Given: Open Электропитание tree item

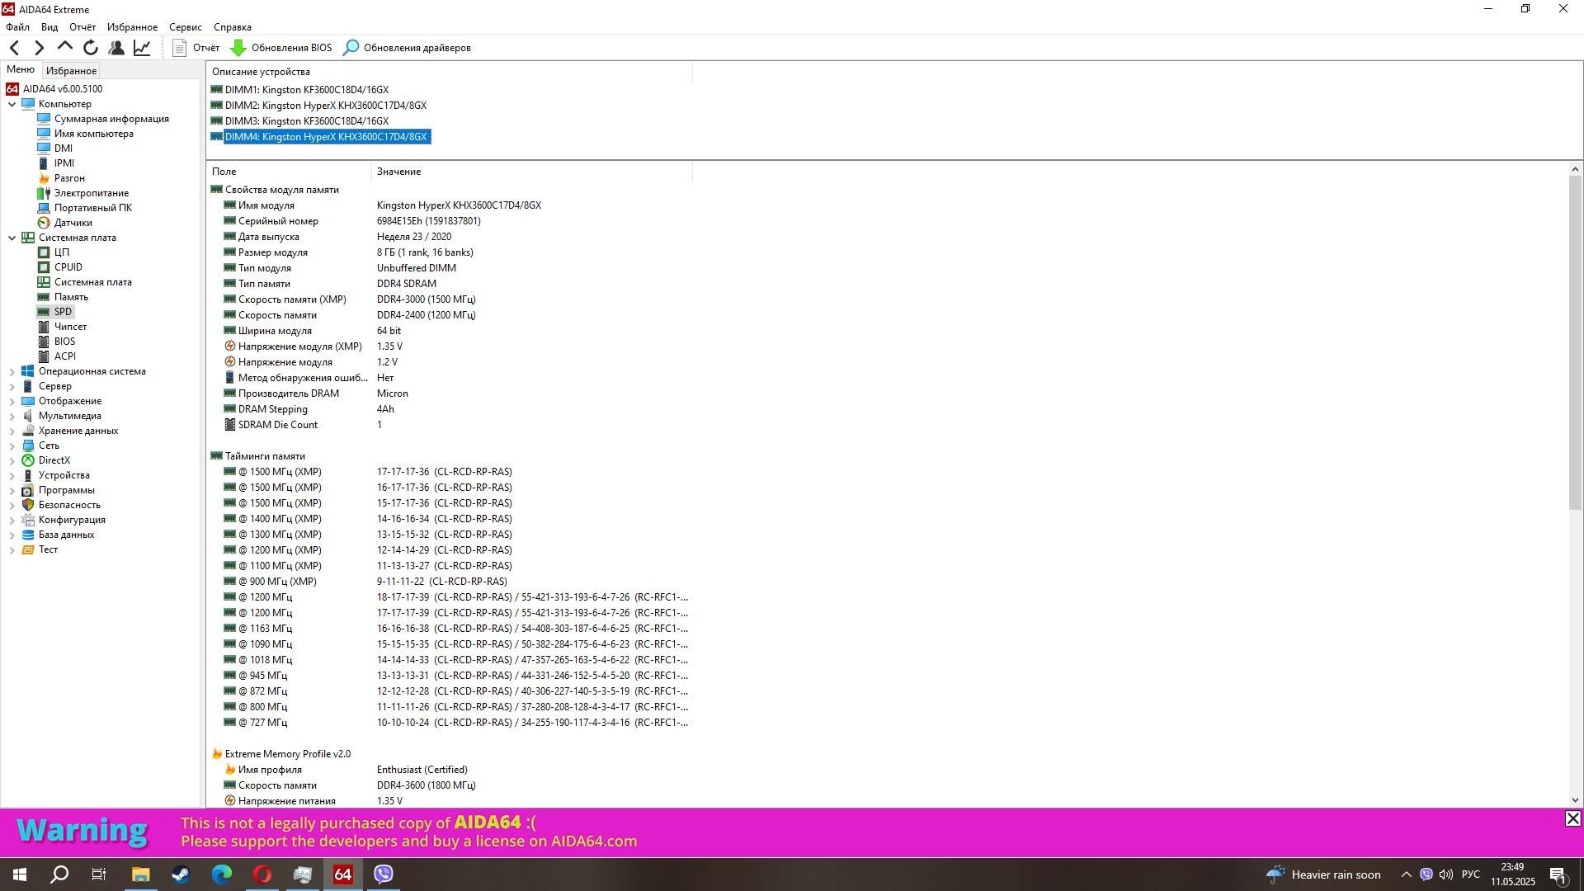Looking at the screenshot, I should pos(91,193).
